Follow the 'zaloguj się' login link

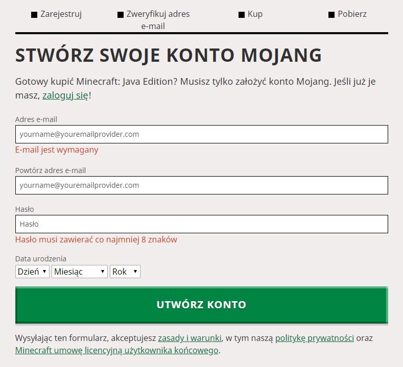pyautogui.click(x=65, y=95)
